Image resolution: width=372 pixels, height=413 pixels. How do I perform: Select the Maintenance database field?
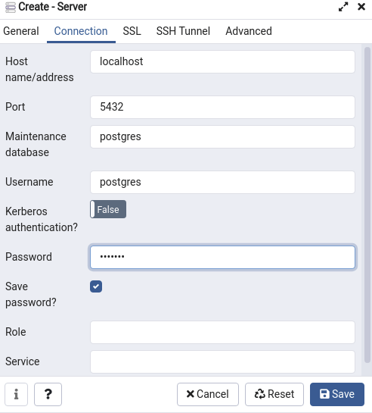[x=222, y=136]
